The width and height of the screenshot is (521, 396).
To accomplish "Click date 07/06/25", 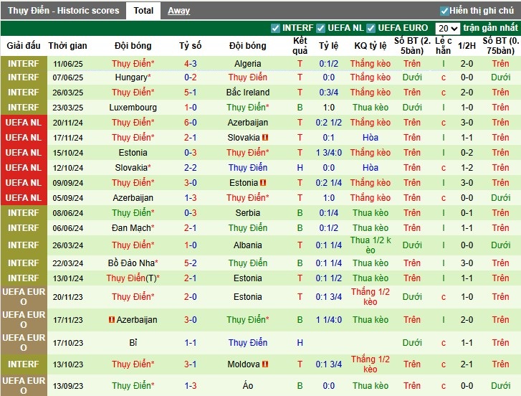I will click(68, 77).
